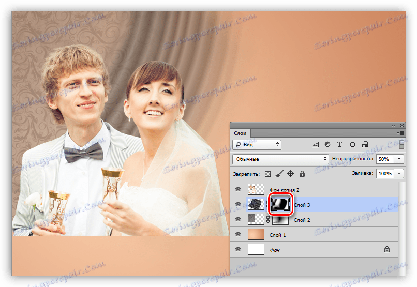
Task: Toggle layer filtering switch
Action: tap(401, 144)
